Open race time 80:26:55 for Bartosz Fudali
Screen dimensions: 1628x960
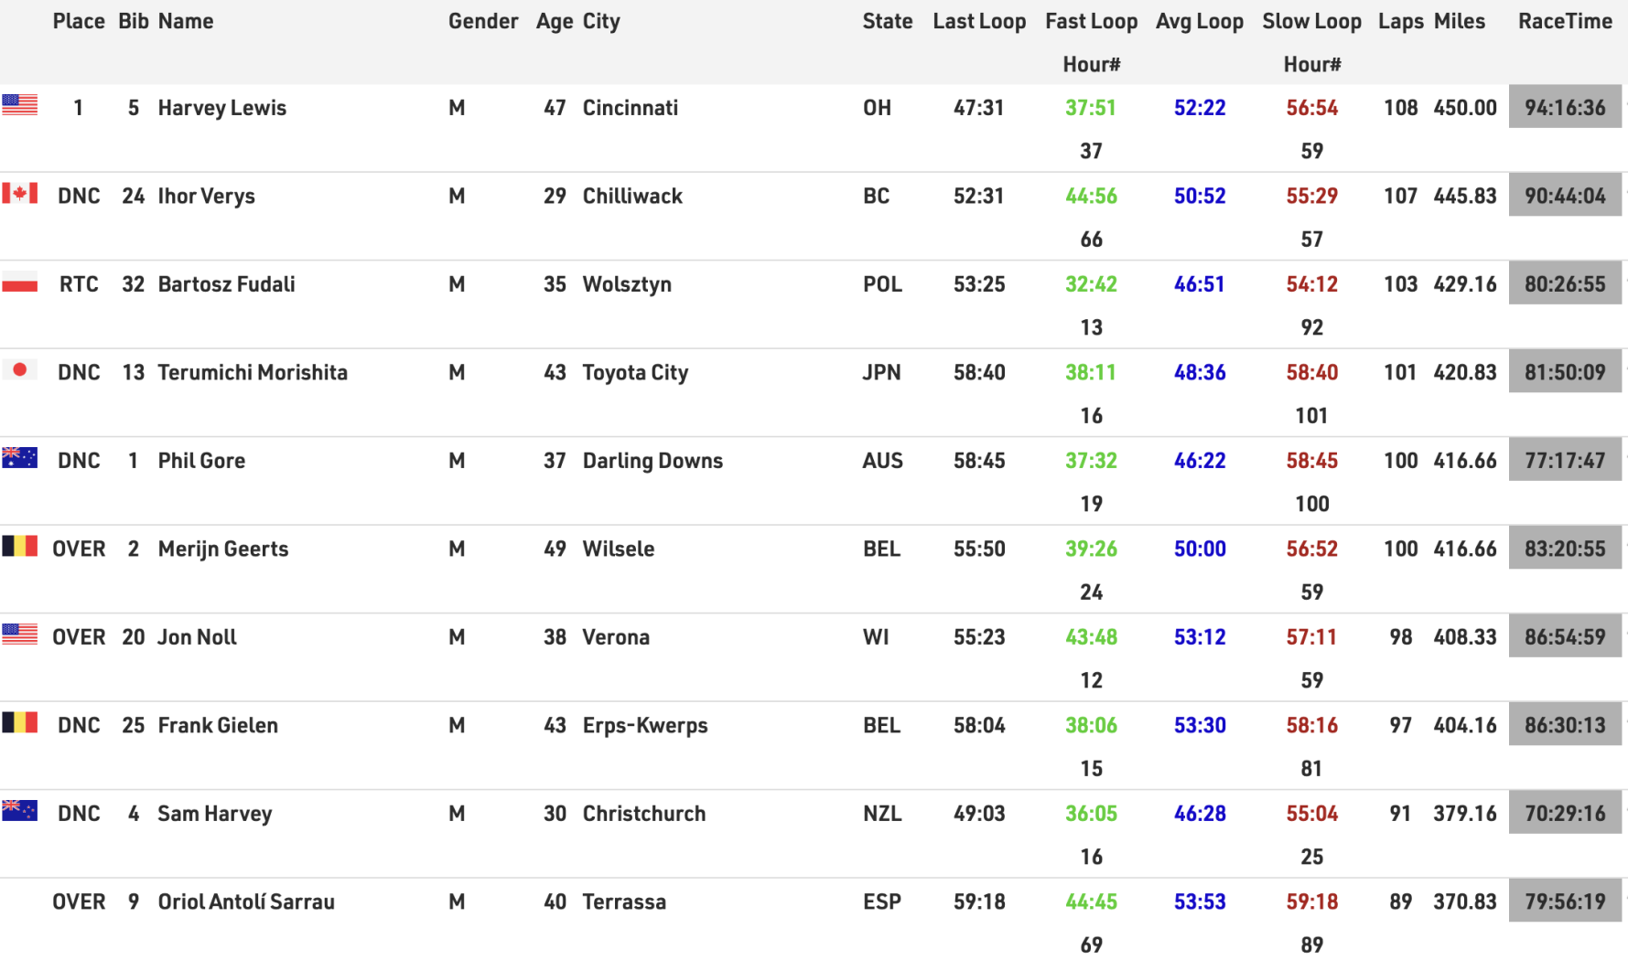click(1565, 283)
